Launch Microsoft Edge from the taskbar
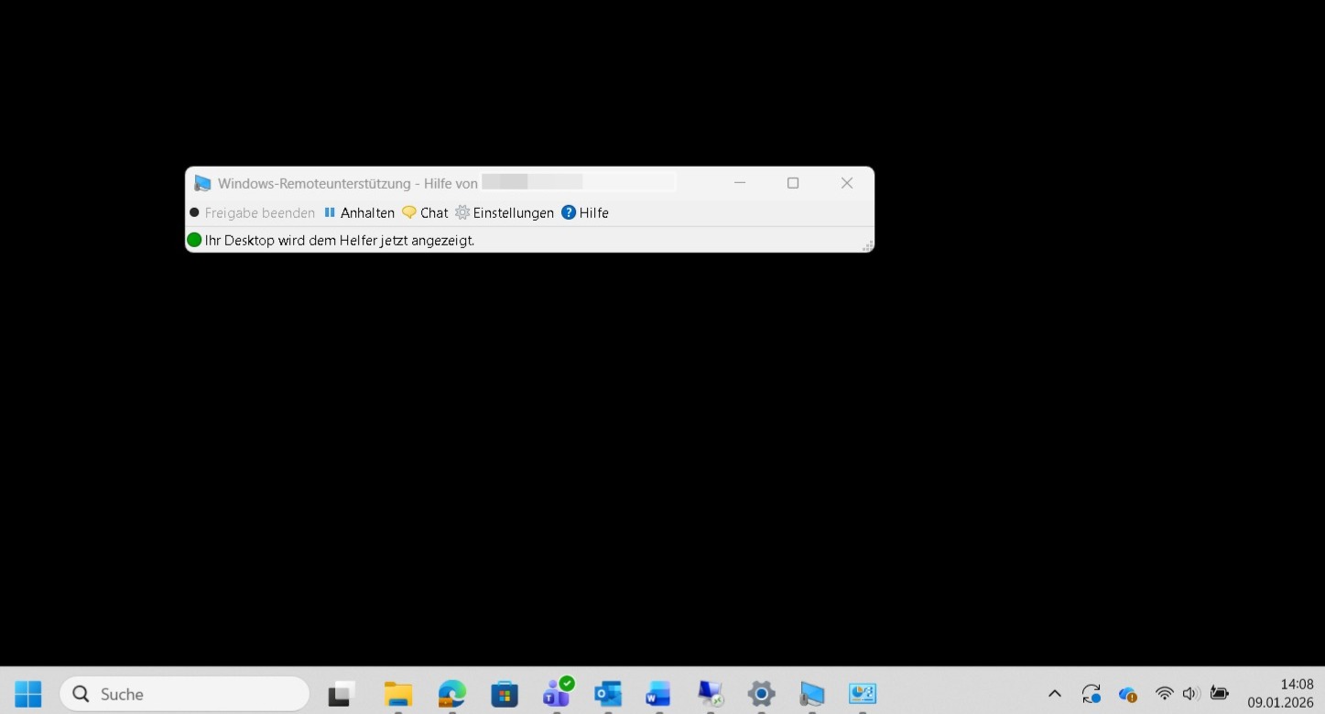 pos(451,694)
